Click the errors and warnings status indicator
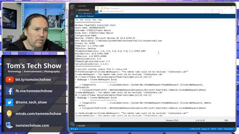The width and height of the screenshot is (239, 134). click(x=74, y=129)
